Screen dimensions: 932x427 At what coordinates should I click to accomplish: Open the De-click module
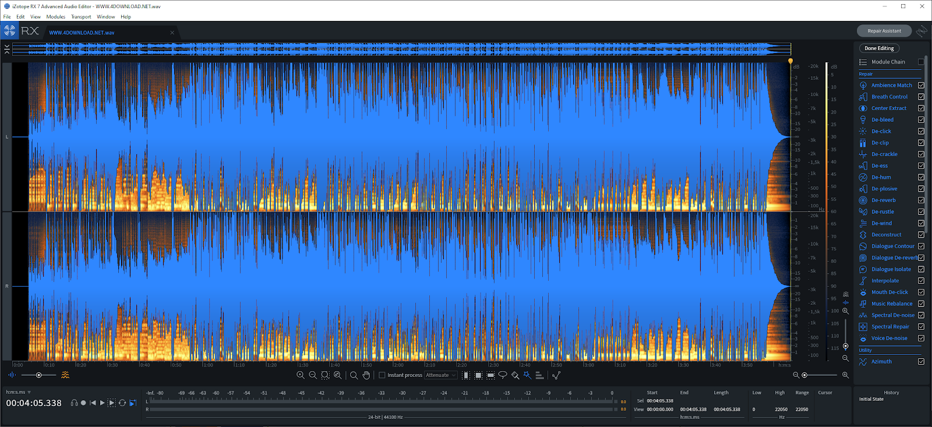[881, 131]
